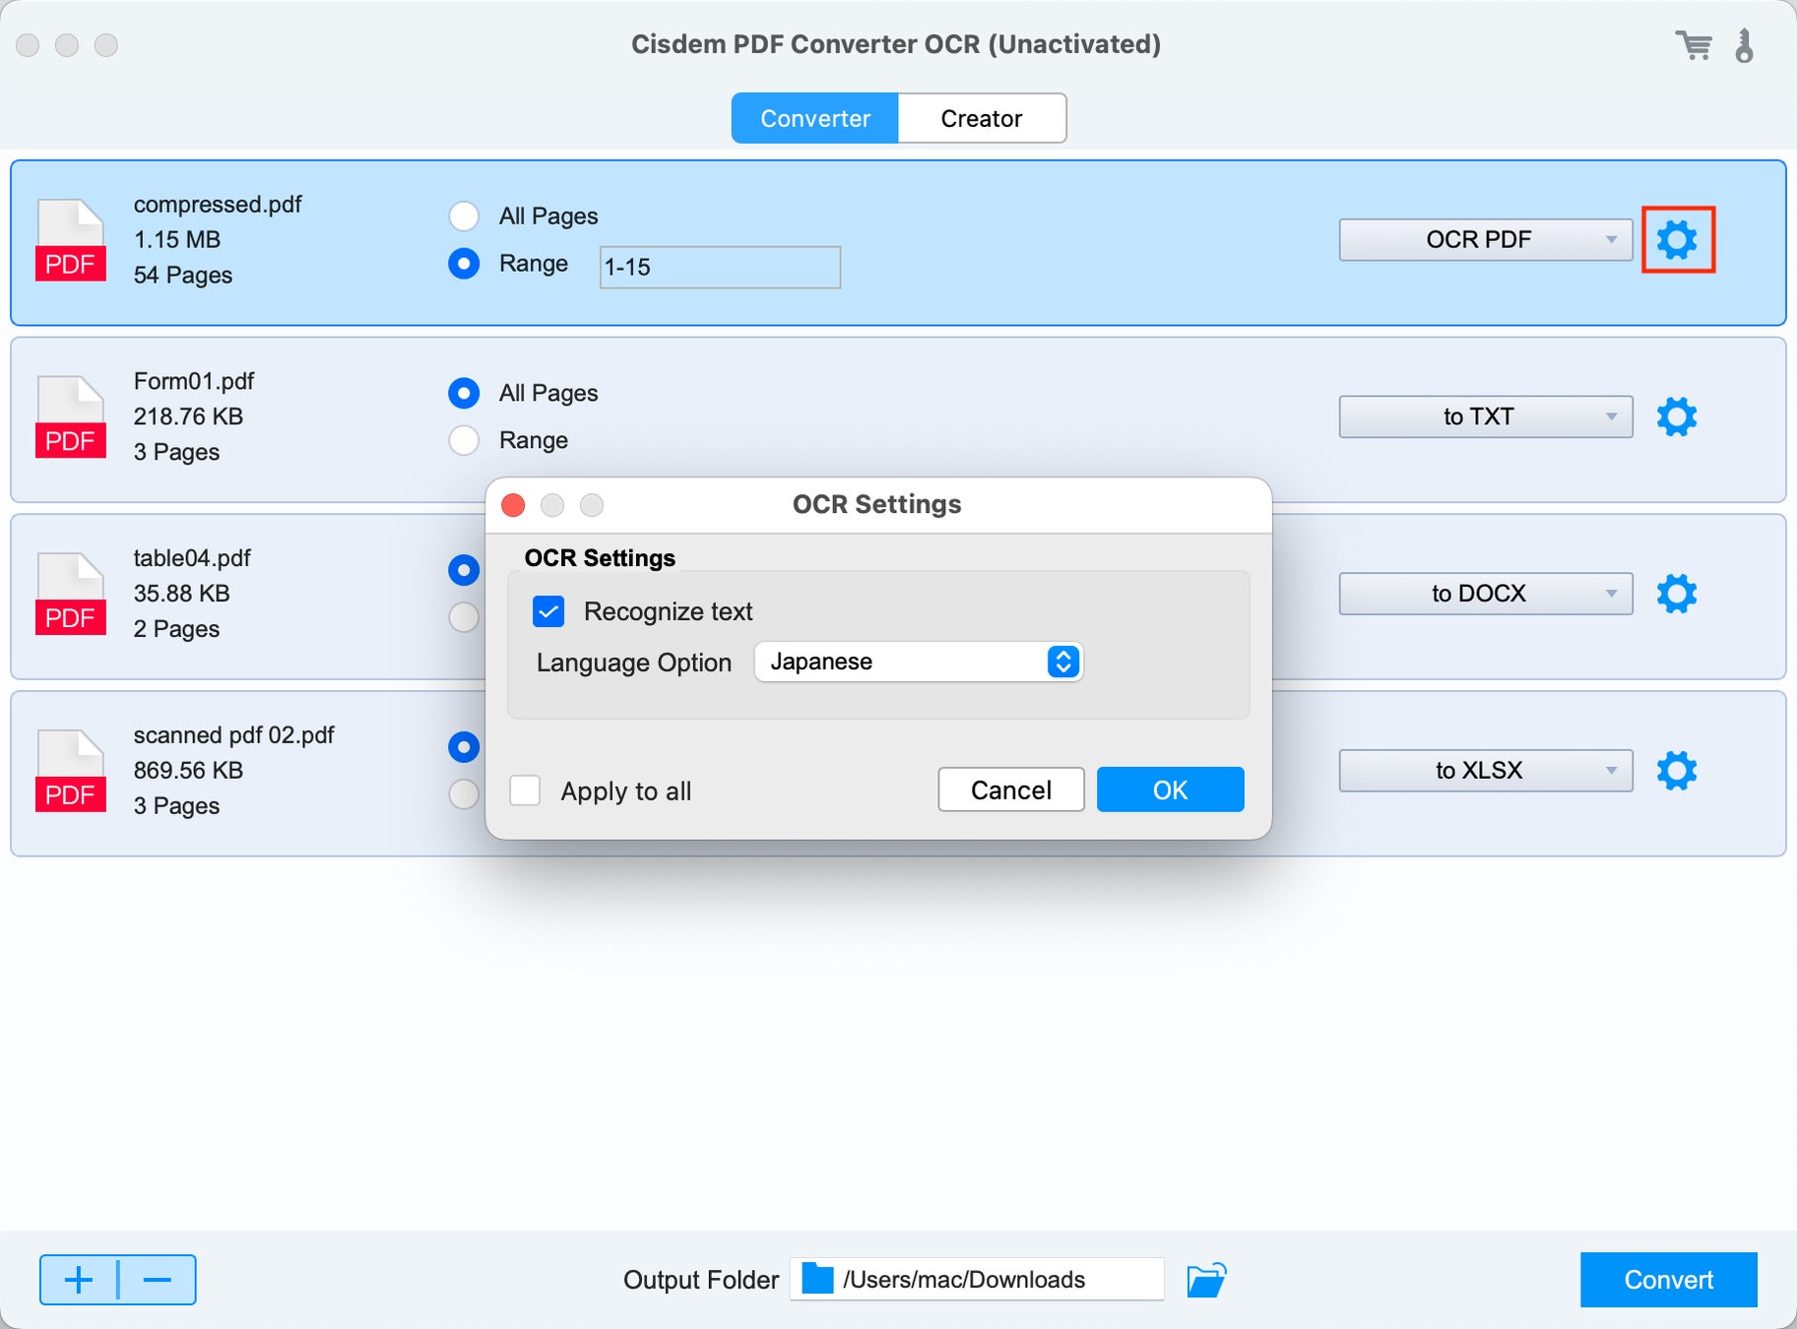Viewport: 1797px width, 1329px height.
Task: Open the to XLSX format dropdown
Action: pos(1485,771)
